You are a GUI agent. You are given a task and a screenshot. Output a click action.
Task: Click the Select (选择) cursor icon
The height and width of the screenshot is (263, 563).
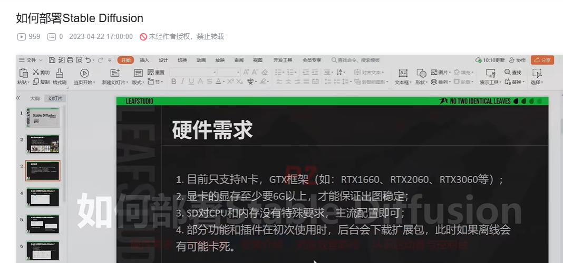click(537, 73)
